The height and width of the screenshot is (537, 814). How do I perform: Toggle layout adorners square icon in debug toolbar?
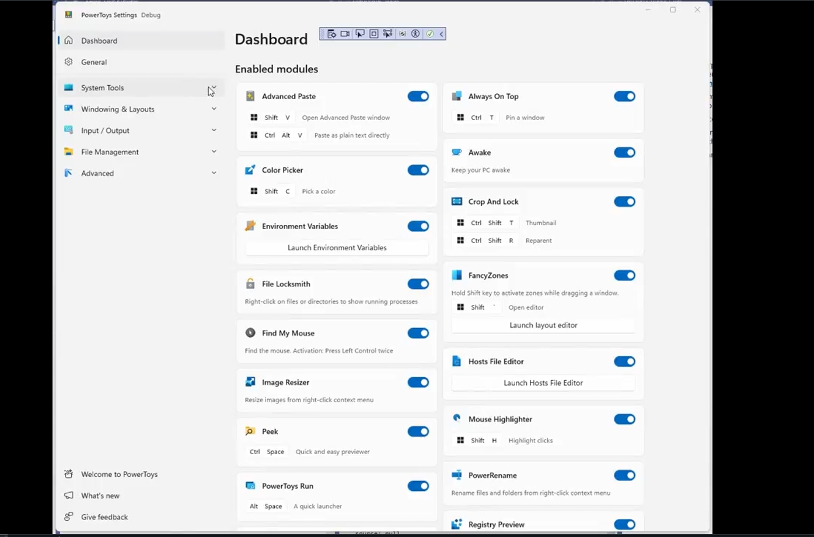[374, 34]
